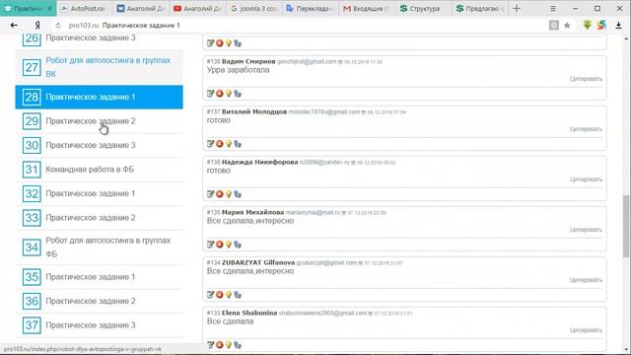Delete comment #136 with the red icon
631x355 pixels.
[x=219, y=194]
